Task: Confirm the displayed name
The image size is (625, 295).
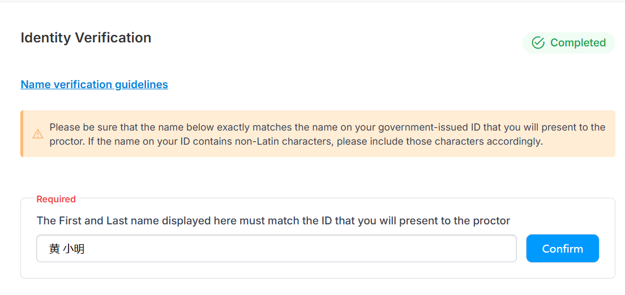Action: pyautogui.click(x=562, y=249)
